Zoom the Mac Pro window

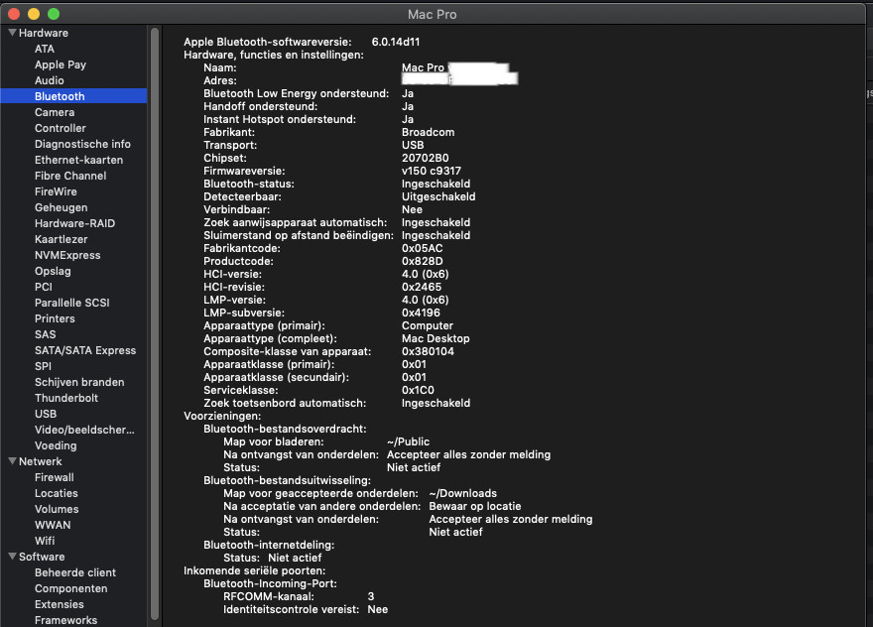point(54,14)
